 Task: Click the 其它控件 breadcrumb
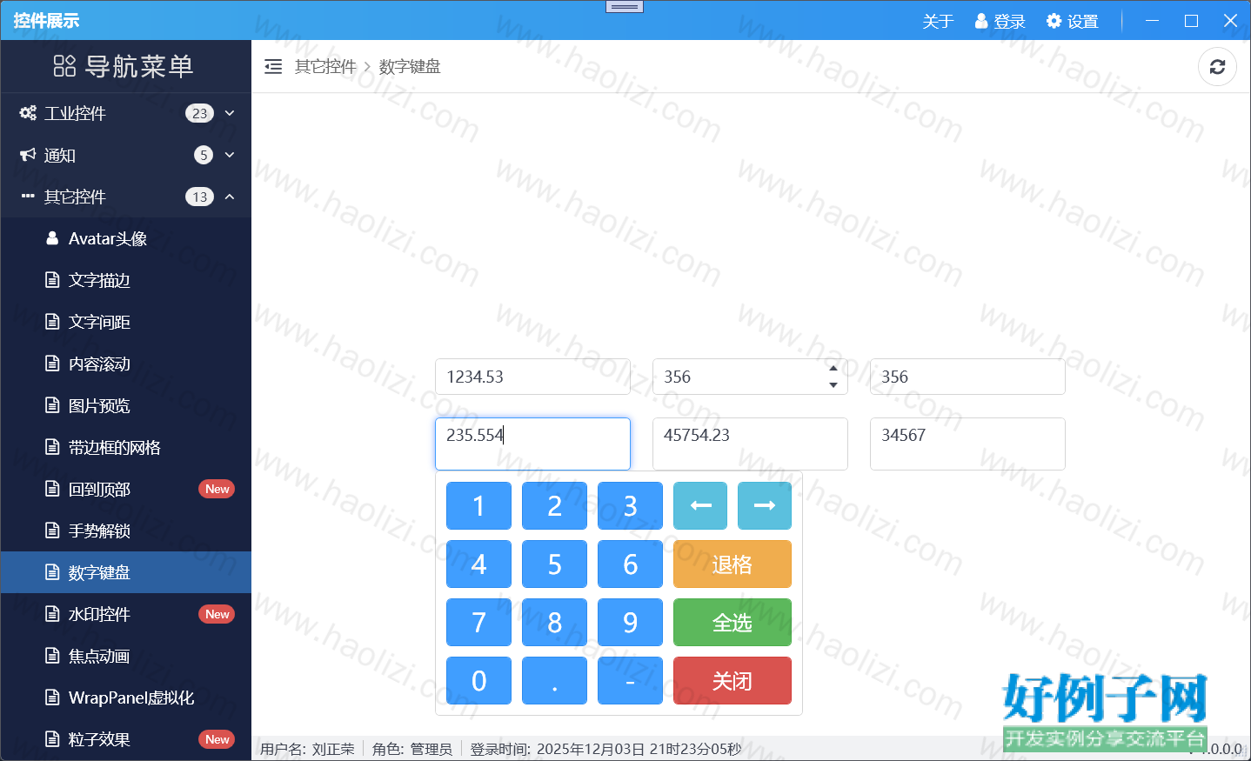pyautogui.click(x=325, y=67)
